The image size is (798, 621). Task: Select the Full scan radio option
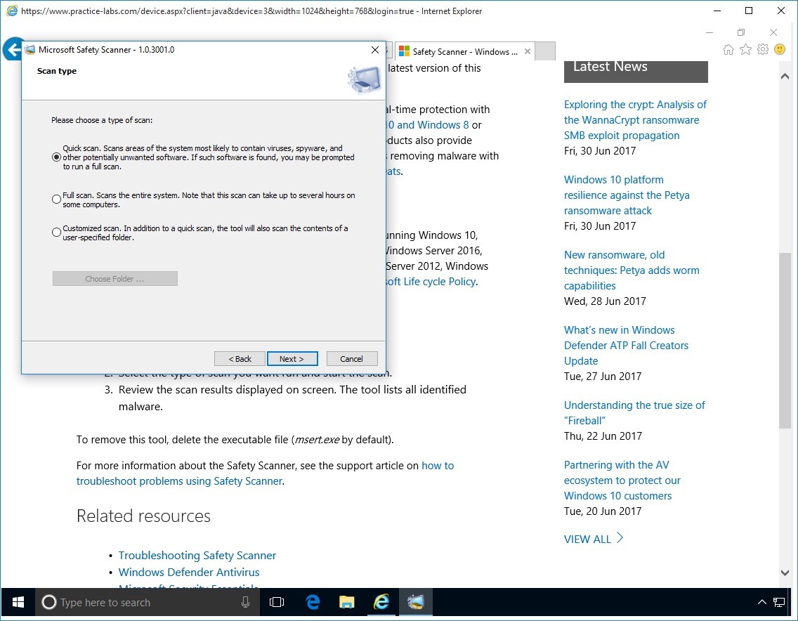56,200
